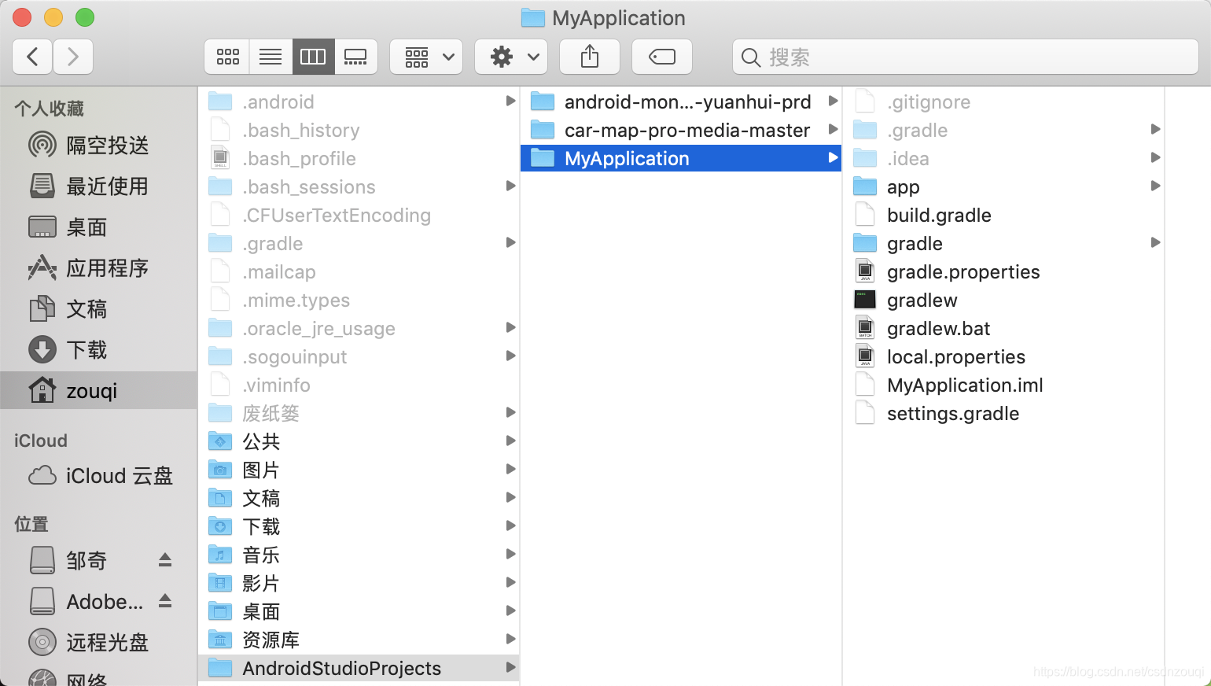The width and height of the screenshot is (1211, 686).
Task: Open 文稿 in the sidebar
Action: coord(98,309)
